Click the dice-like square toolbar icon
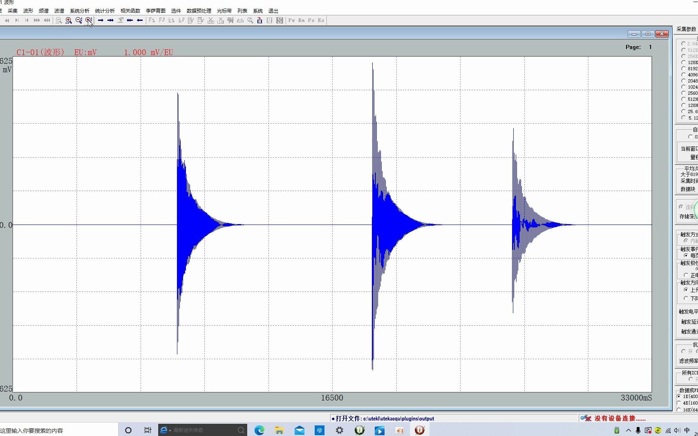The height and width of the screenshot is (436, 698). click(270, 20)
